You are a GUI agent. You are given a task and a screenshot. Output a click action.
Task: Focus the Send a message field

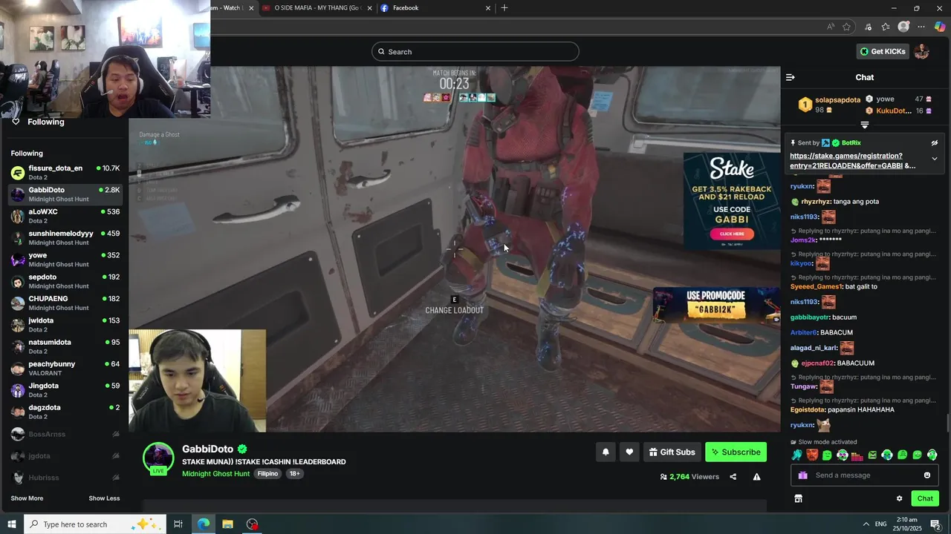pyautogui.click(x=865, y=475)
